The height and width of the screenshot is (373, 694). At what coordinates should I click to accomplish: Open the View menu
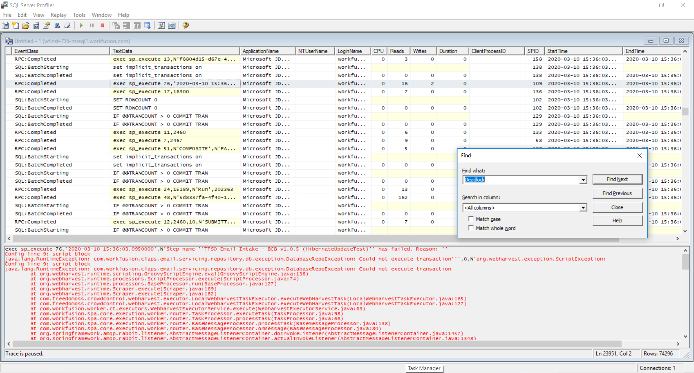[39, 15]
